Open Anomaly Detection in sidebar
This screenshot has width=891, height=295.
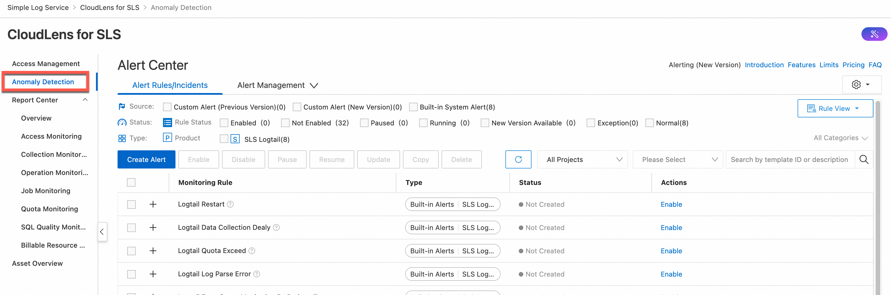pyautogui.click(x=43, y=82)
